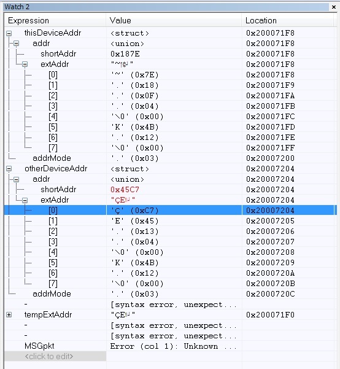340x369 pixels.
Task: Click the Value column header
Action: pyautogui.click(x=174, y=20)
